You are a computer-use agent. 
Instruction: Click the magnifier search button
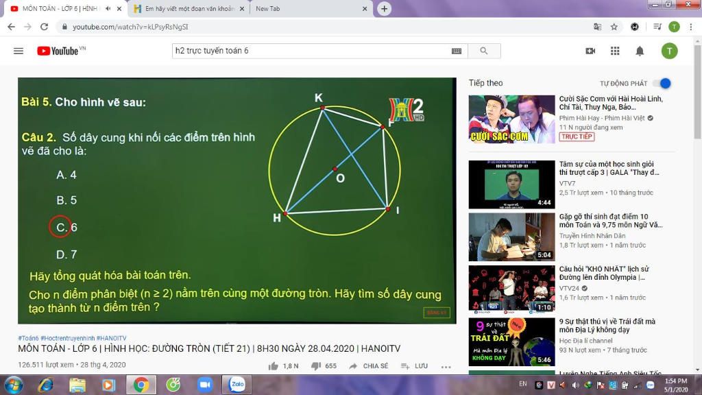[x=484, y=51]
